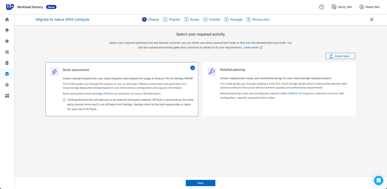Click the Detailed planning title text
This screenshot has height=189, width=387.
(232, 70)
